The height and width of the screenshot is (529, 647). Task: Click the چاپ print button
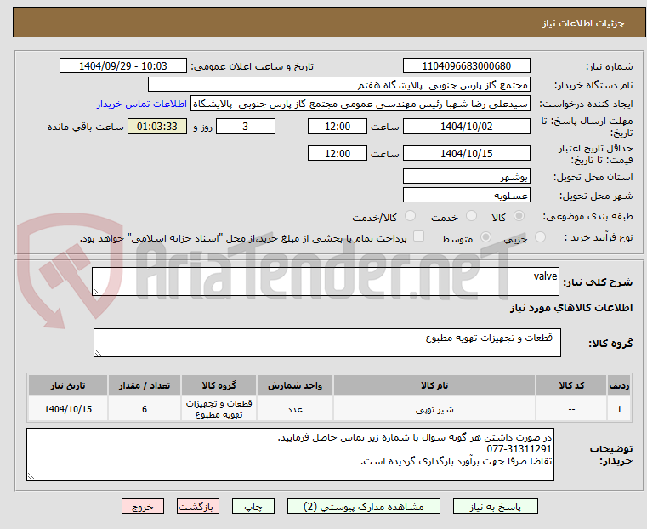[253, 506]
